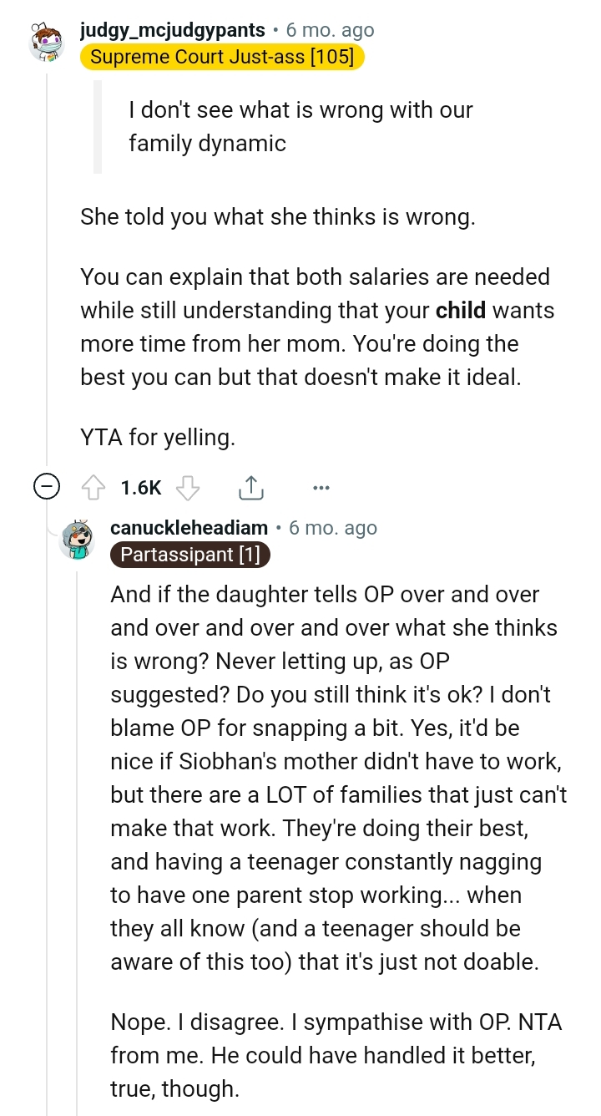Collapse the thread with the minus button

tap(46, 486)
